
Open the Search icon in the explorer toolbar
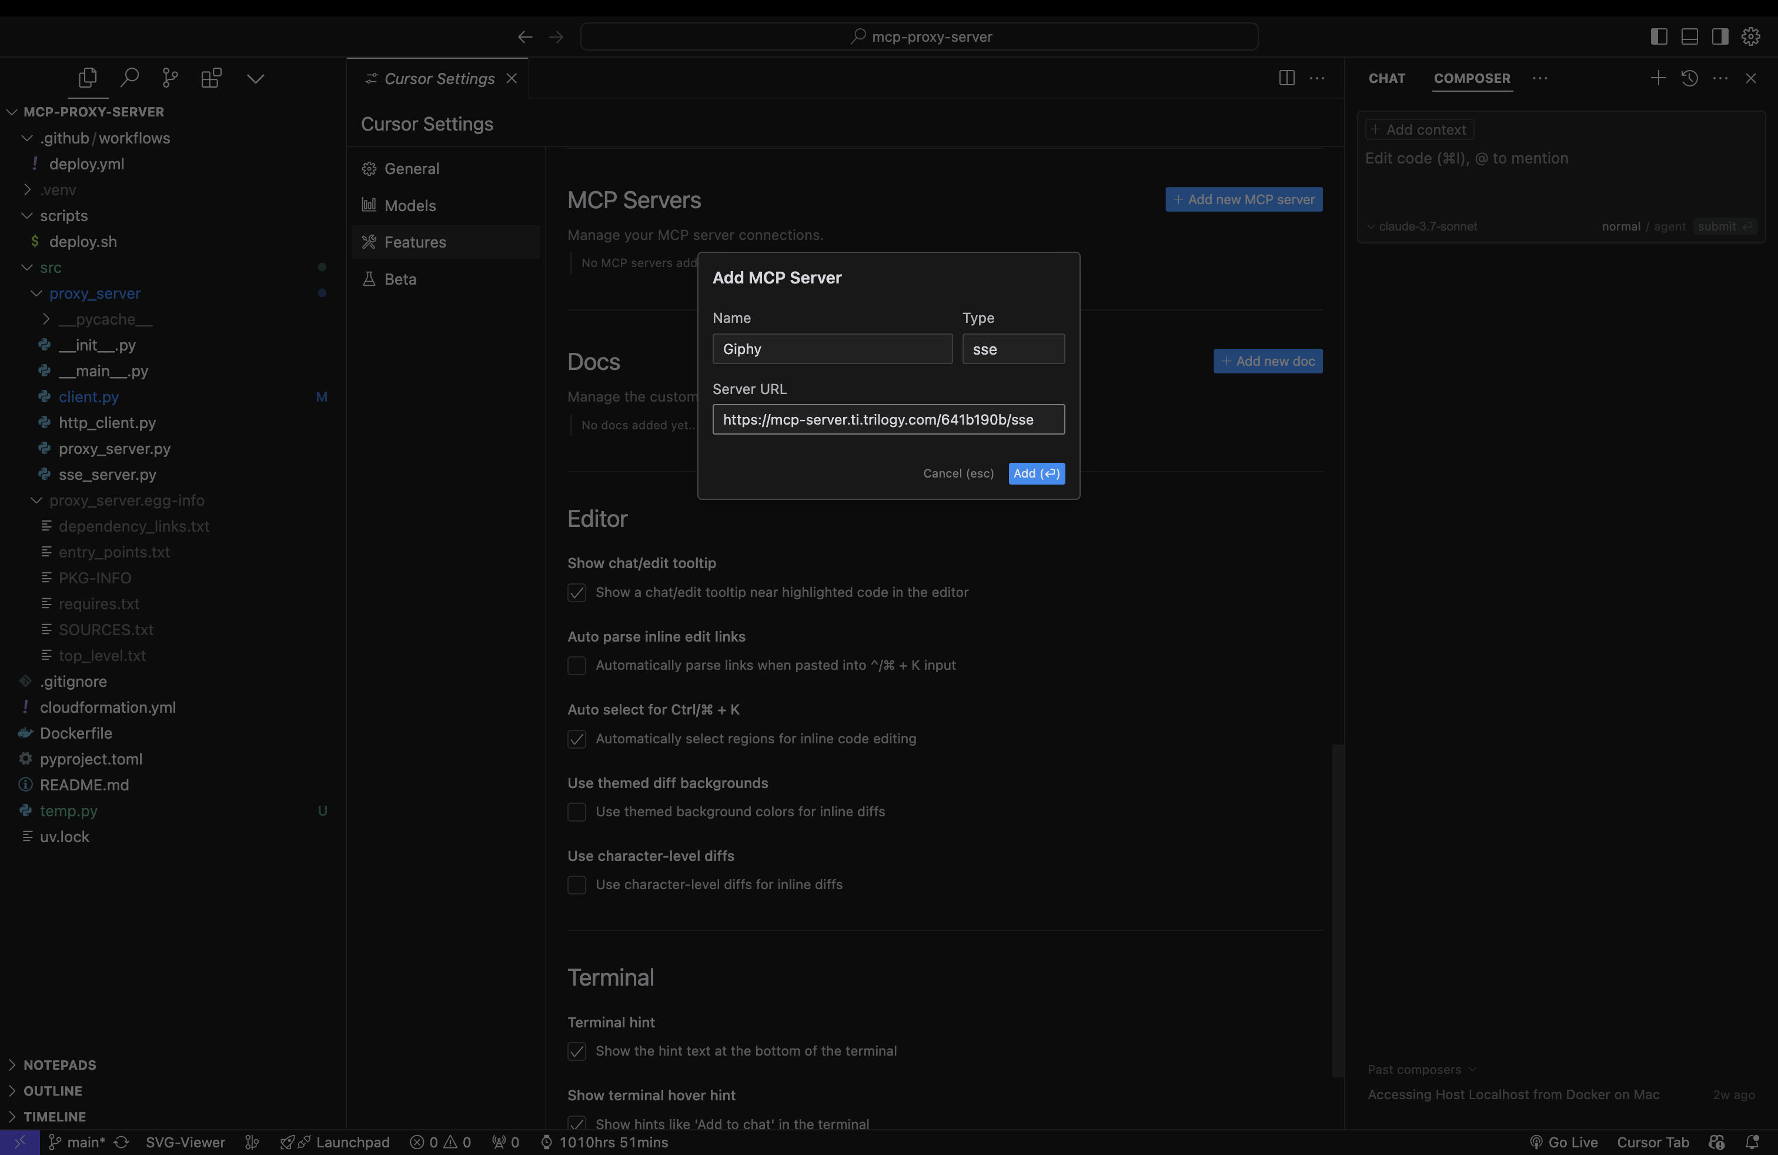129,78
